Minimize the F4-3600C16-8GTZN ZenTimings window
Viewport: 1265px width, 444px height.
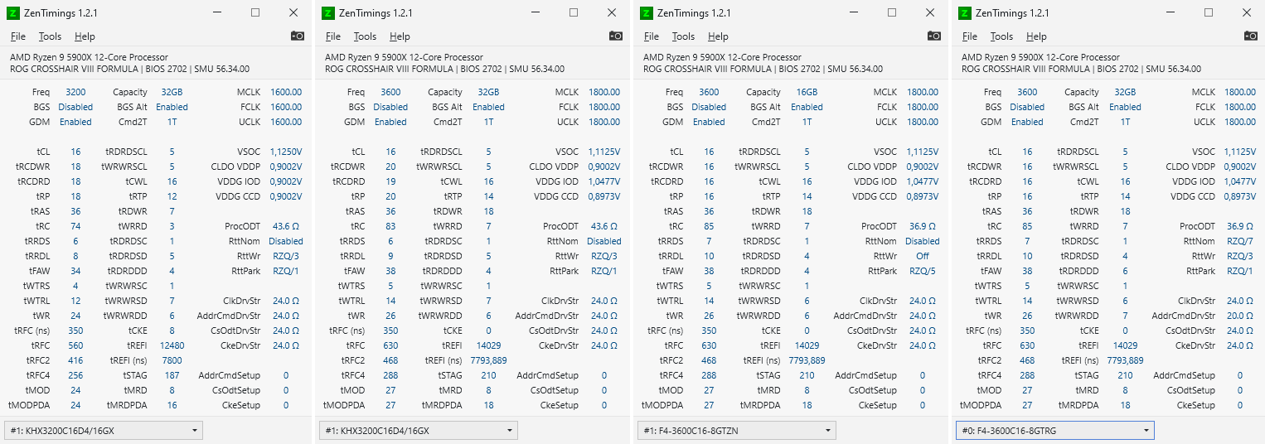point(854,12)
